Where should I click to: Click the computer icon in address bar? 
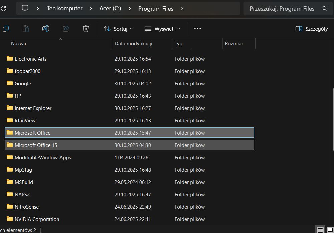coord(25,9)
